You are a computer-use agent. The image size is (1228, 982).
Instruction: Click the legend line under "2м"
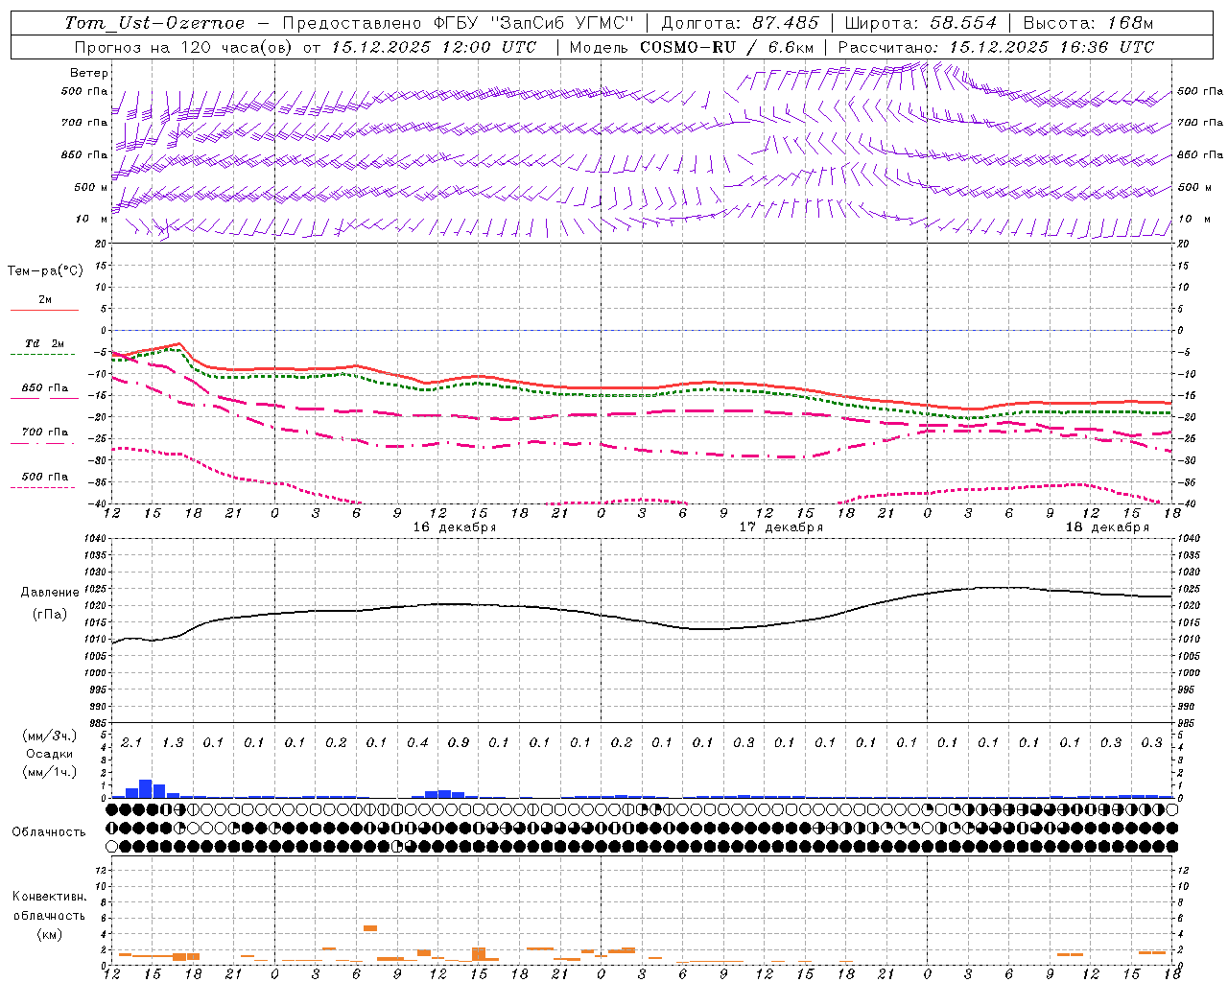[44, 310]
